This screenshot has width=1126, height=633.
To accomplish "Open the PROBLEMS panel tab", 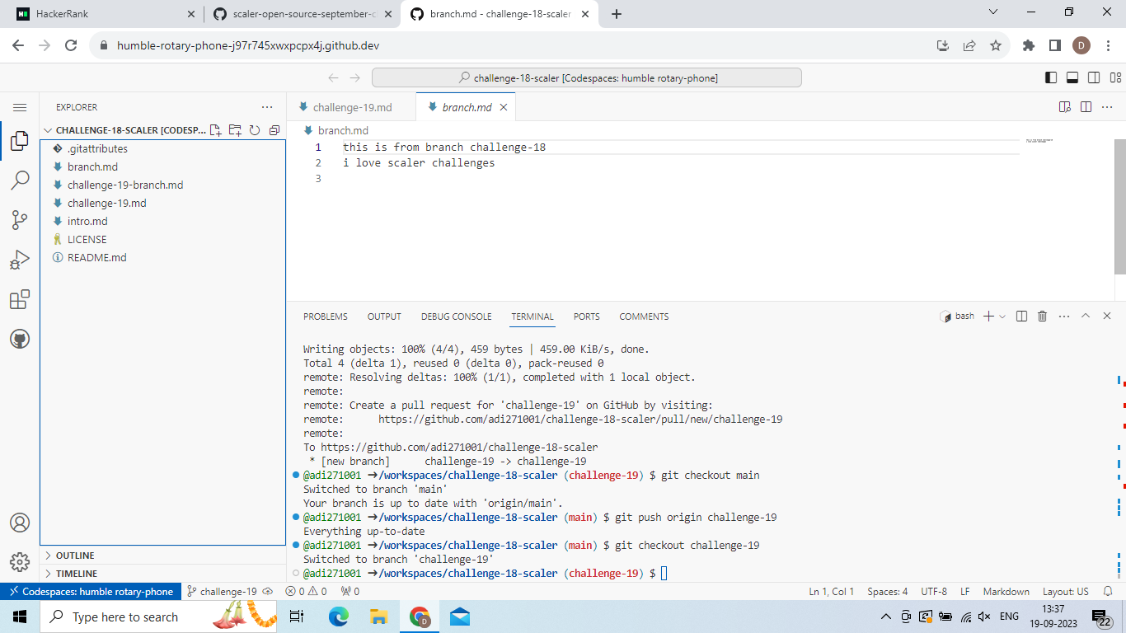I will (x=325, y=316).
